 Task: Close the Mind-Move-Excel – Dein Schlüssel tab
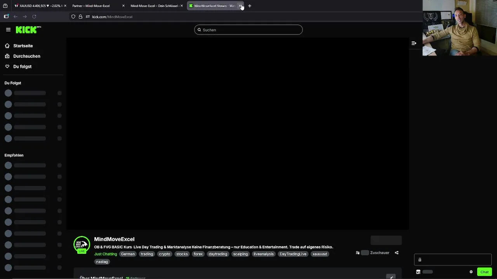click(x=182, y=6)
